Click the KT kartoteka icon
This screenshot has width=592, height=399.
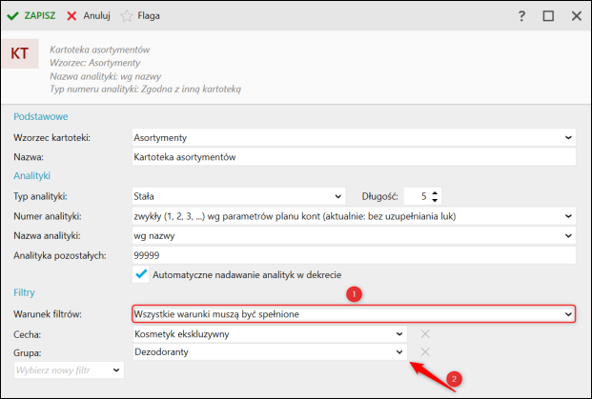pyautogui.click(x=20, y=53)
